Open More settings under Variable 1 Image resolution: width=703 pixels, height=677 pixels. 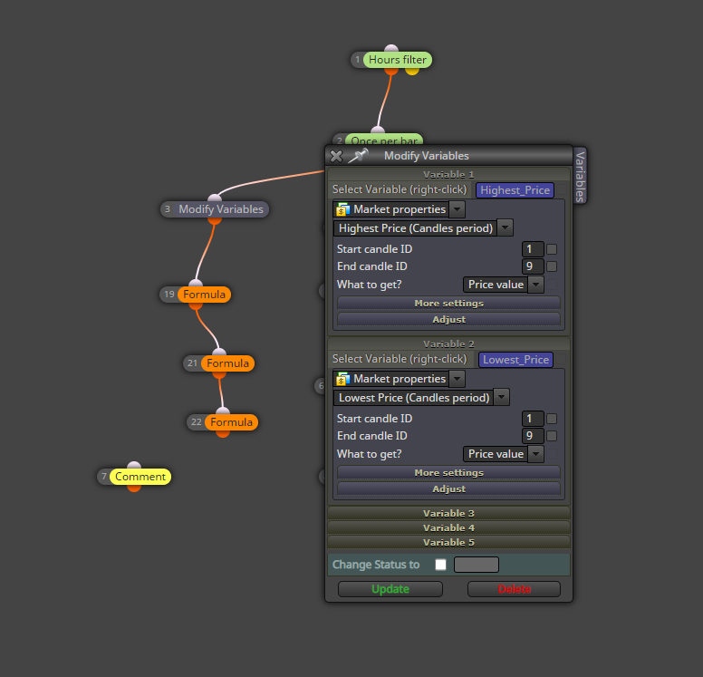[x=448, y=304]
